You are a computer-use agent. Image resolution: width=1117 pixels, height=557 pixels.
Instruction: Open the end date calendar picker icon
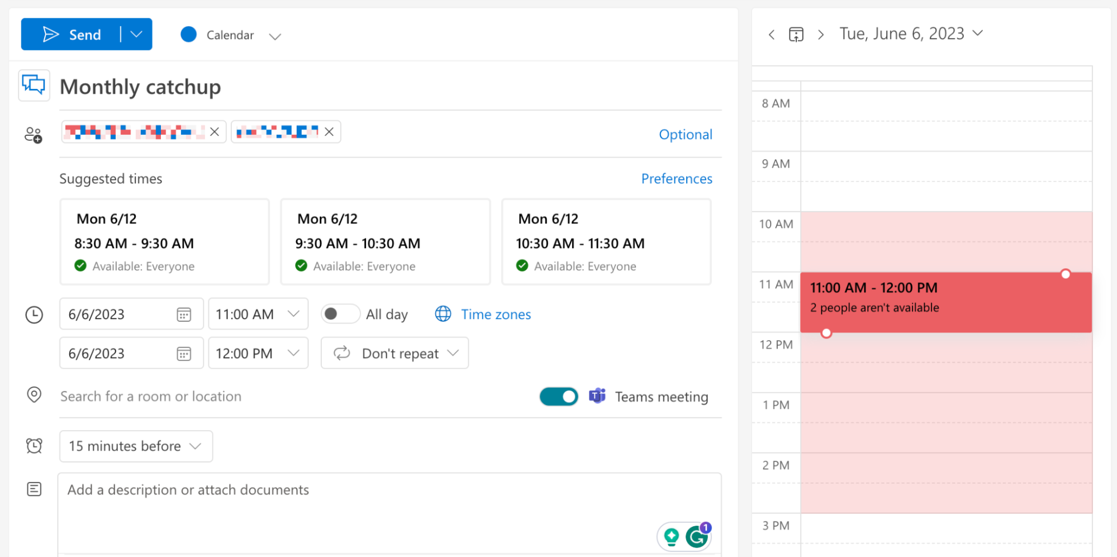(x=184, y=354)
